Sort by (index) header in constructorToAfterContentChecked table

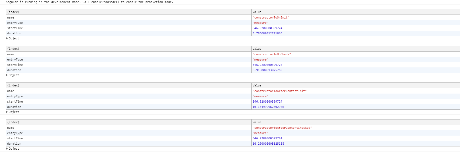(129, 122)
